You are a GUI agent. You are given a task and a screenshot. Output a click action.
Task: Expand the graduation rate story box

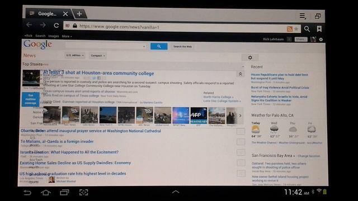pos(241,174)
